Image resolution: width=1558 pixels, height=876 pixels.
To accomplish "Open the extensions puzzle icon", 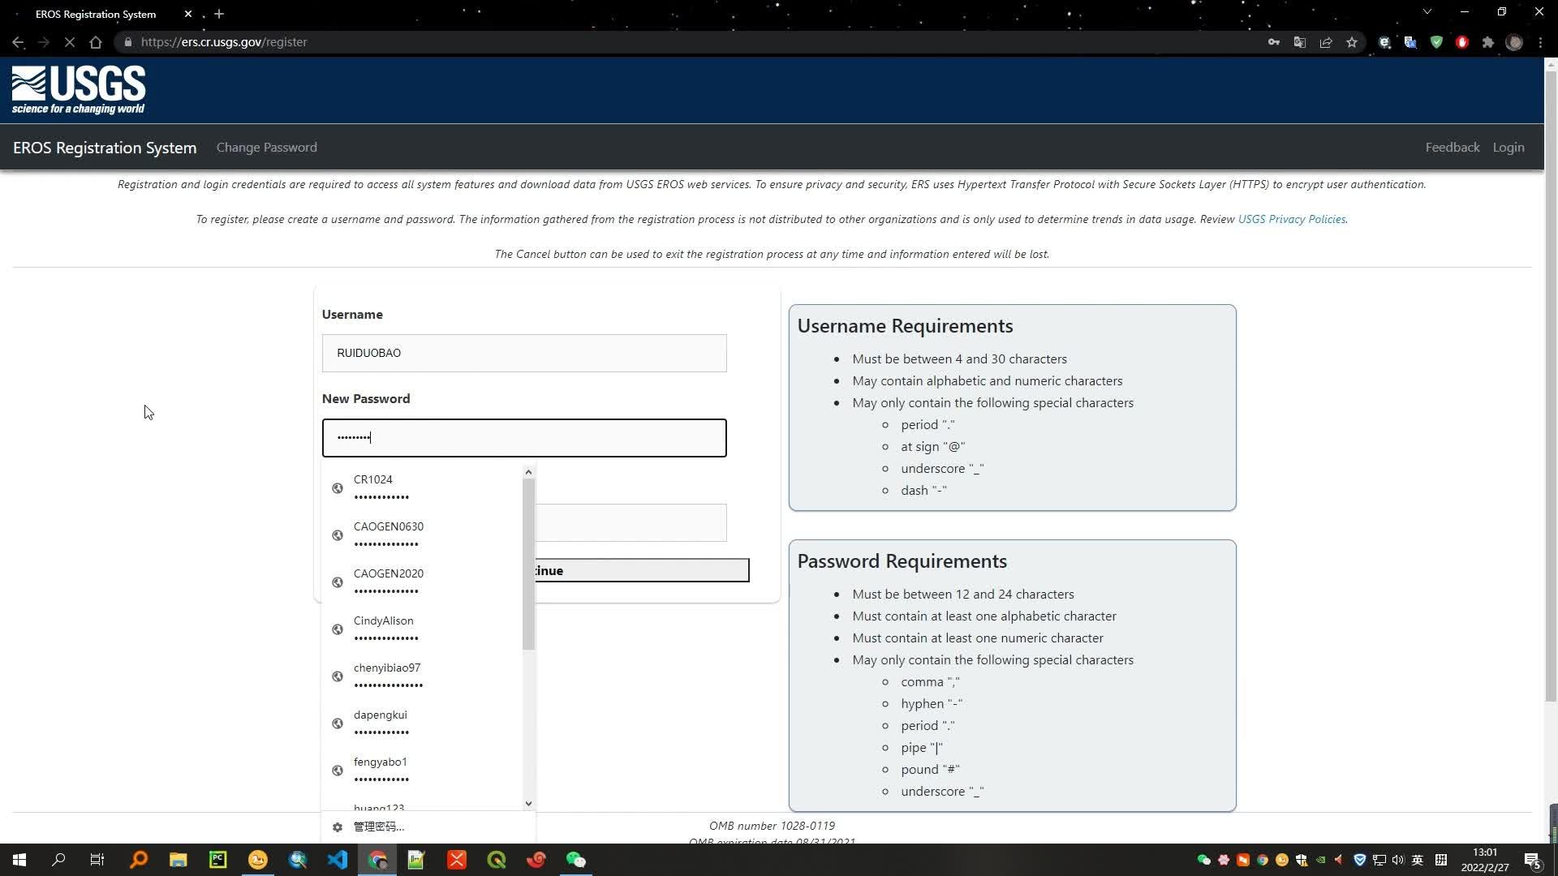I will click(1488, 42).
